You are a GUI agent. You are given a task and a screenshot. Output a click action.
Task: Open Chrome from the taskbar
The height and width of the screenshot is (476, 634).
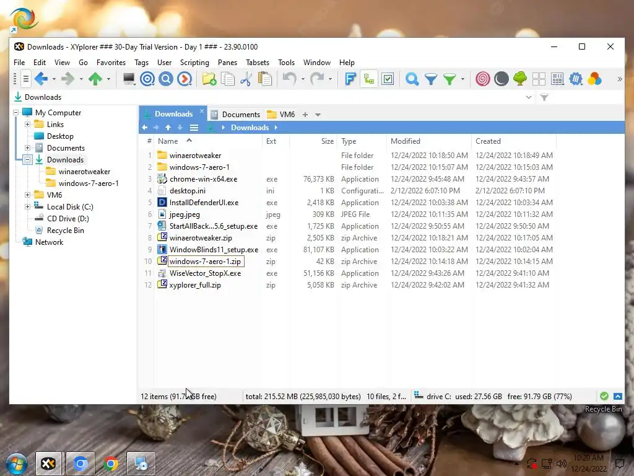(111, 464)
